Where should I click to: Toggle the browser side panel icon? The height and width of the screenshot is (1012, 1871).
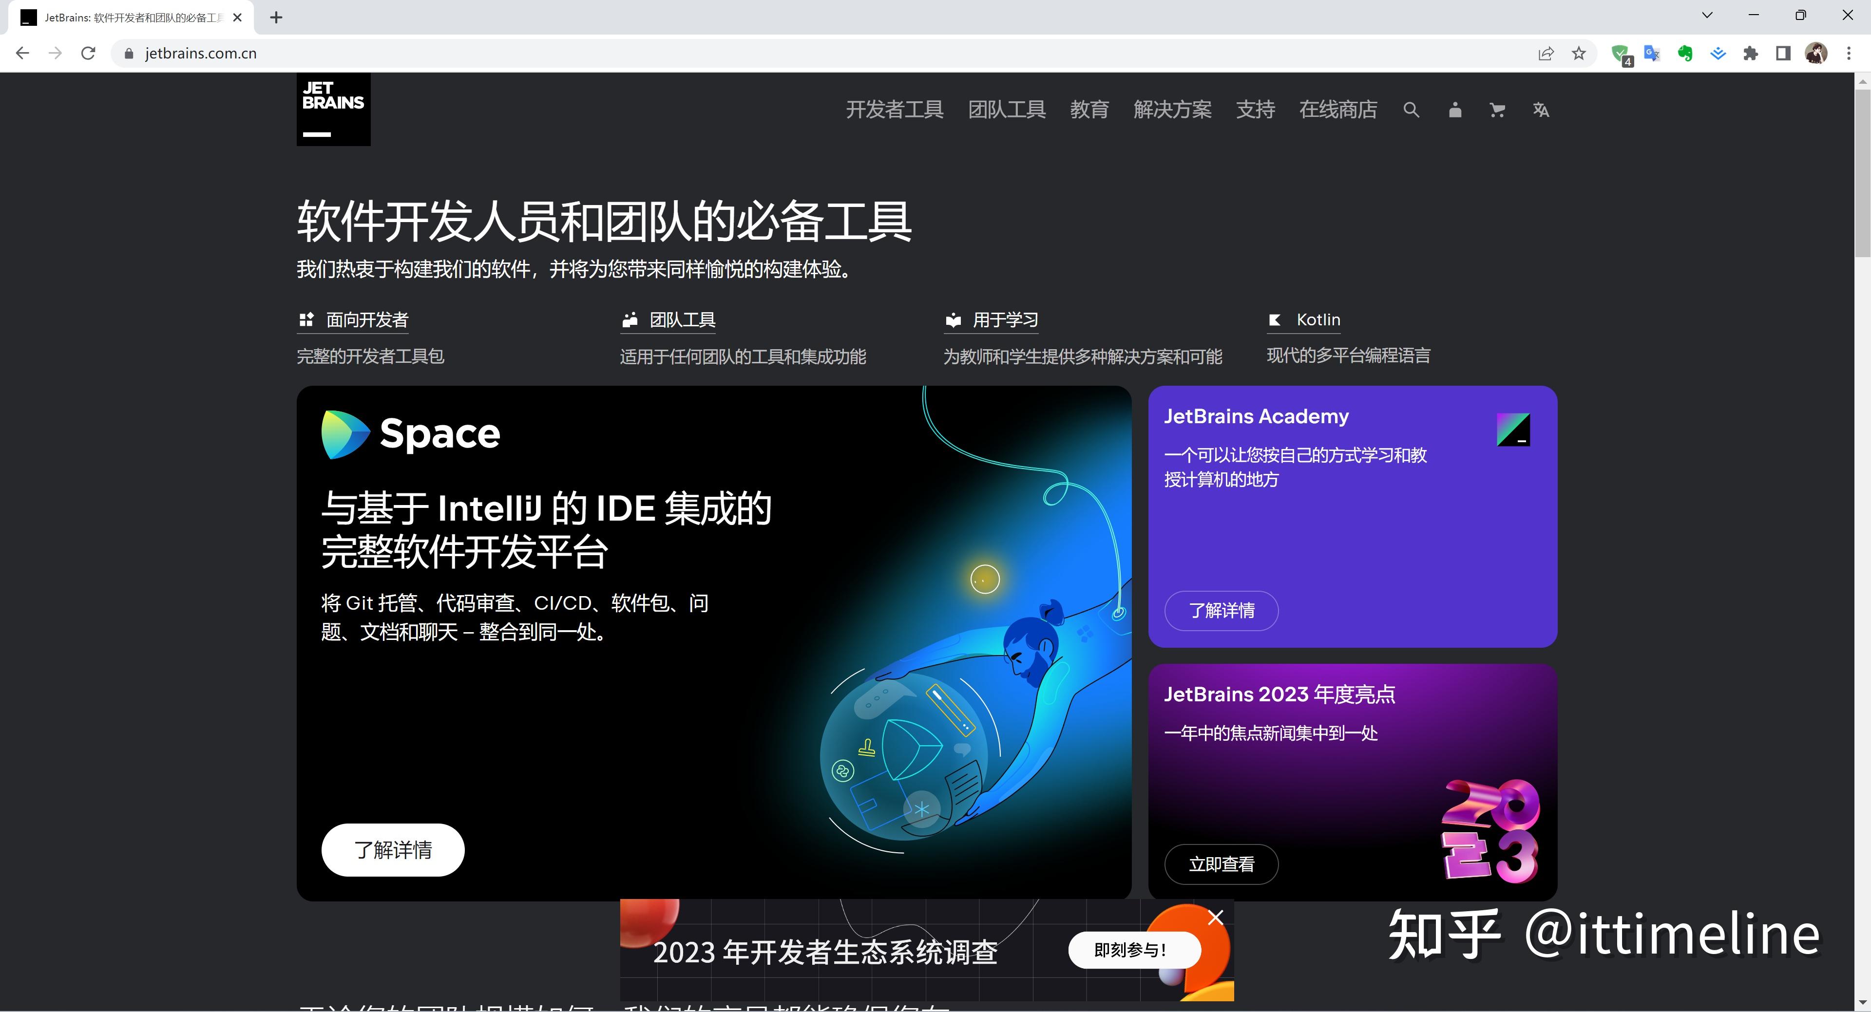(x=1783, y=53)
